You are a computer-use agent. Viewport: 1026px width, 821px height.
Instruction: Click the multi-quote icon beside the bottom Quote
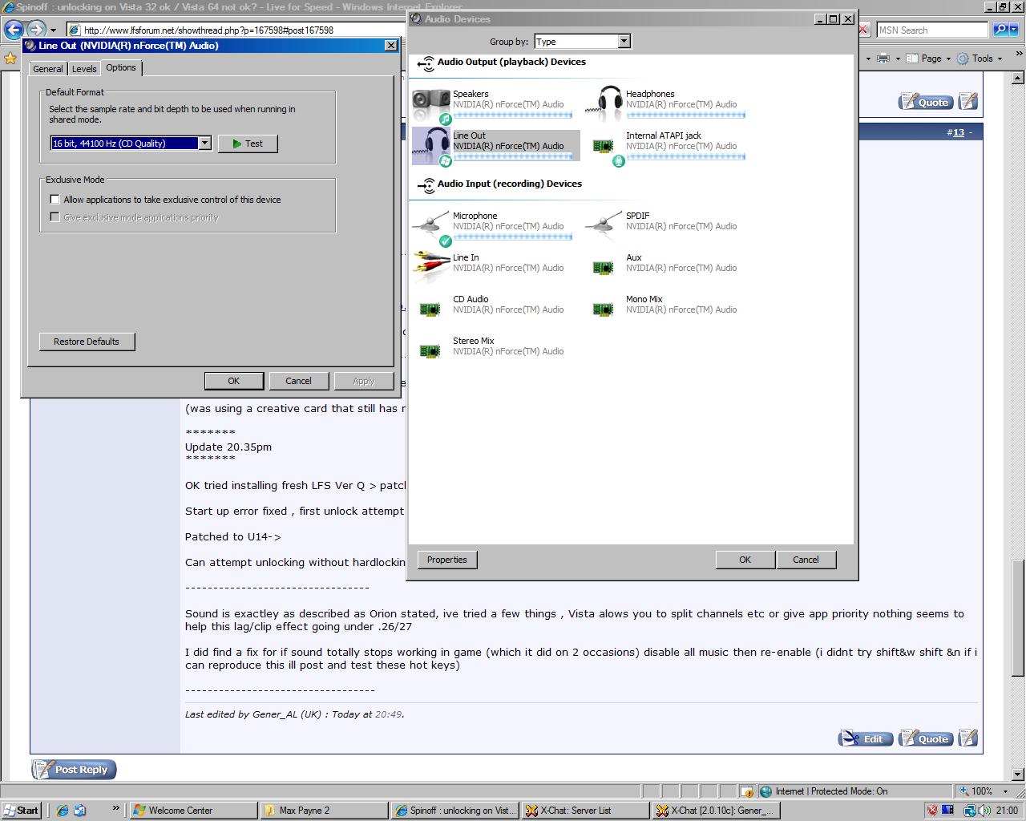(x=968, y=738)
